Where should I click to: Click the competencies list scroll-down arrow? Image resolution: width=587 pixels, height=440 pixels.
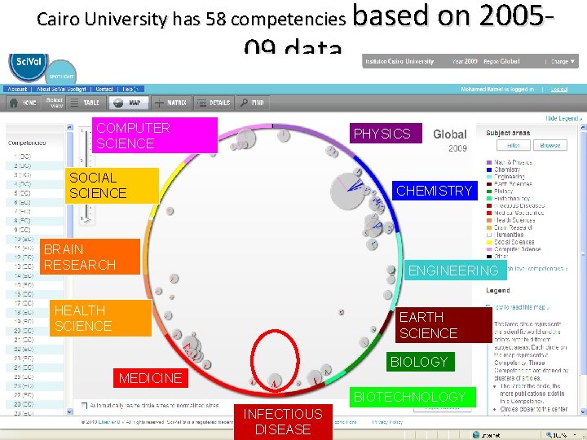coord(69,411)
